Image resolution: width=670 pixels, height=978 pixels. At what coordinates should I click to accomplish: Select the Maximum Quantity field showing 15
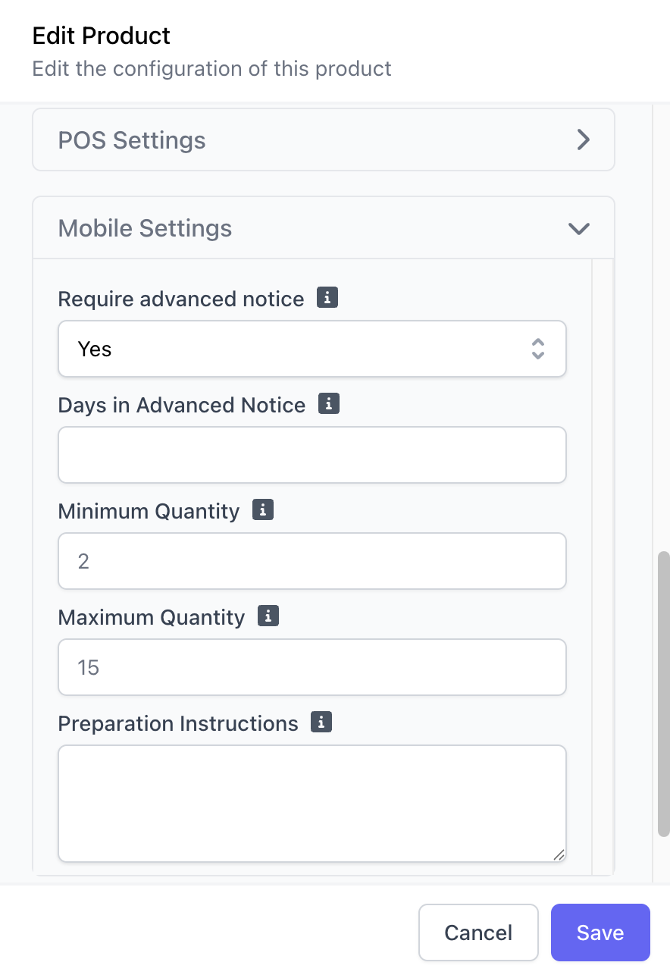[x=312, y=667]
